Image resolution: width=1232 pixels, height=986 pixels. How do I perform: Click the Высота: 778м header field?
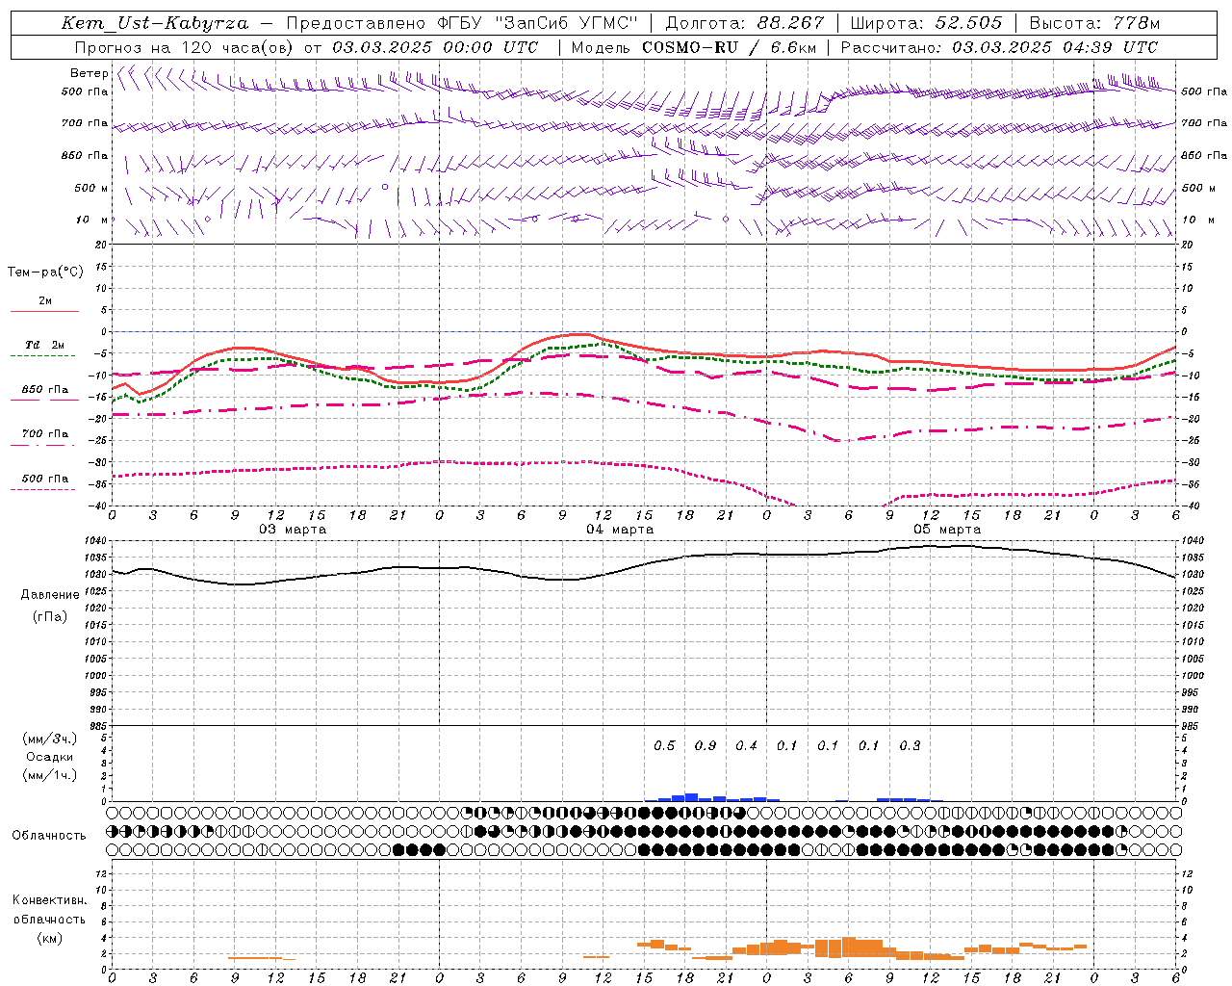[x=1094, y=23]
